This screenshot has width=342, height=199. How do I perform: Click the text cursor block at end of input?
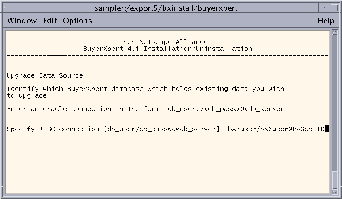pos(326,129)
